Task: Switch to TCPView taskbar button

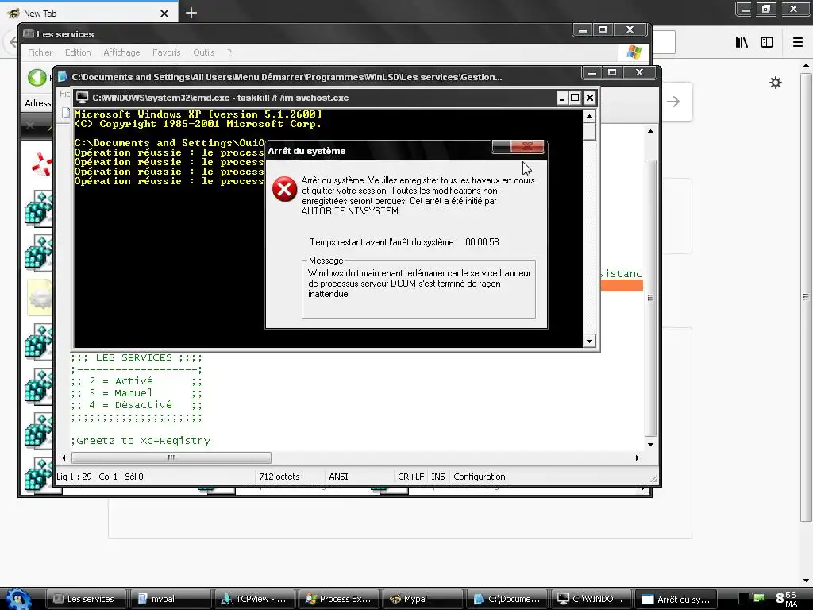Action: (255, 599)
